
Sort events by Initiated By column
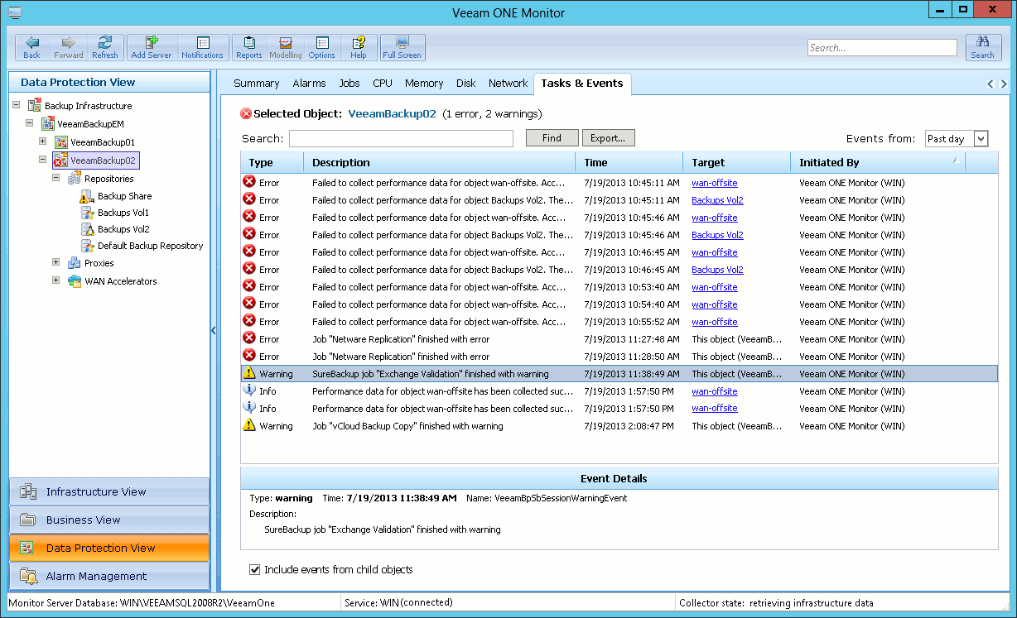click(x=878, y=163)
